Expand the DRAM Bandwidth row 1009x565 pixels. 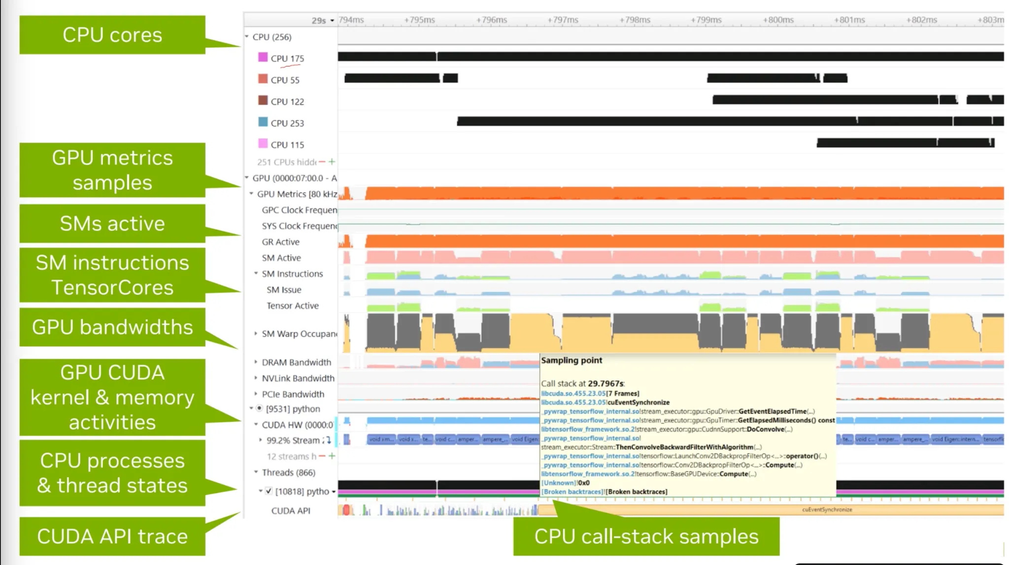(x=256, y=362)
